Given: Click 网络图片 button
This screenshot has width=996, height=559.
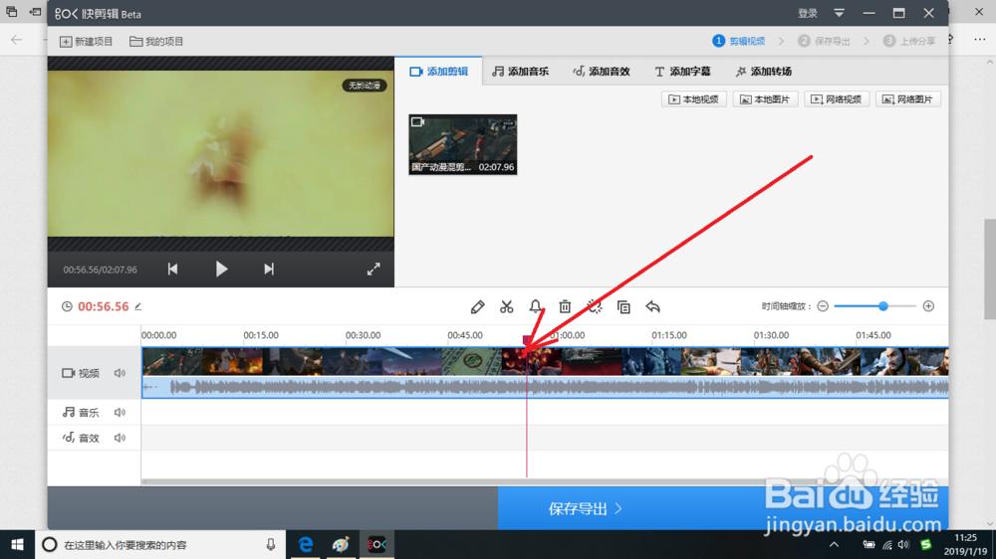Looking at the screenshot, I should (x=908, y=99).
